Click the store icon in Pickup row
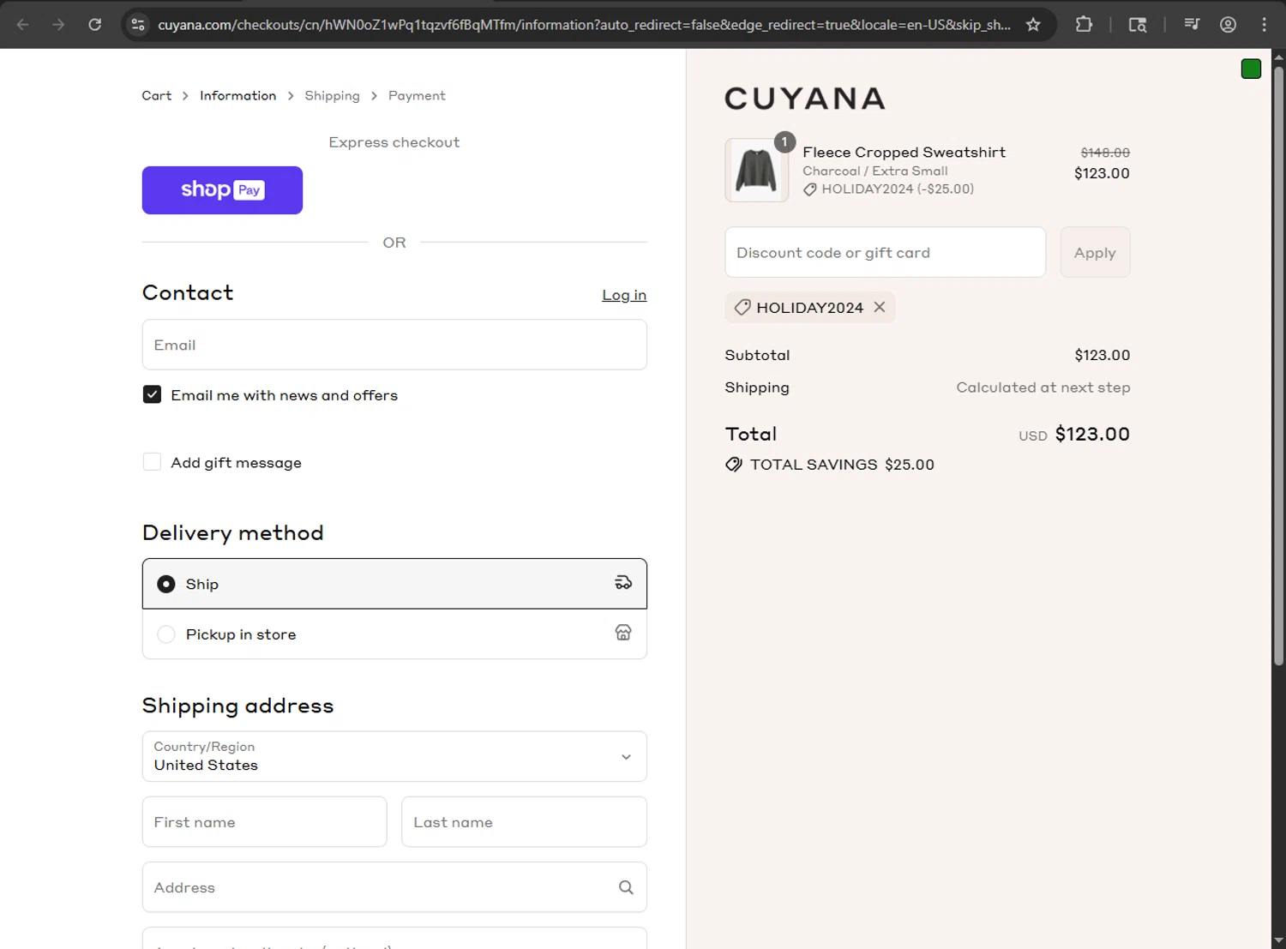This screenshot has height=949, width=1286. pyautogui.click(x=623, y=633)
